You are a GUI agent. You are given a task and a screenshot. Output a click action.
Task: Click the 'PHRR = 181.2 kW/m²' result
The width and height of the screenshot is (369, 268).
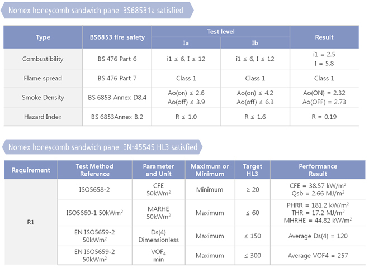pyautogui.click(x=318, y=205)
